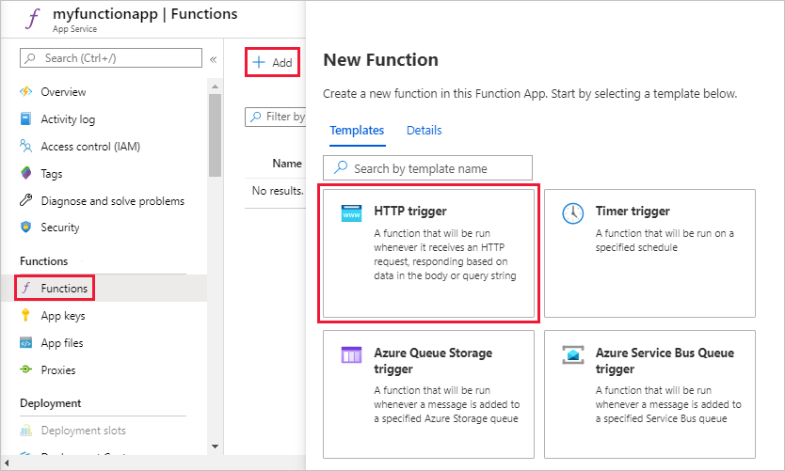Open Activity log from sidebar icon
The height and width of the screenshot is (471, 785).
tap(26, 119)
